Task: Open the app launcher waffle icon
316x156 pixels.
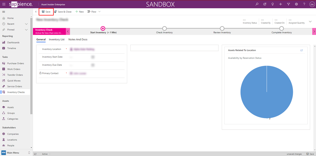Action: click(x=4, y=4)
